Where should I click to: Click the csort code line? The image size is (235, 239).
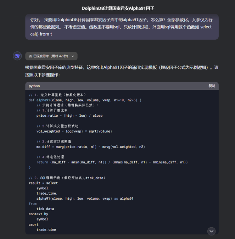pyautogui.click(x=34, y=224)
